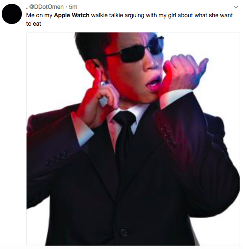The width and height of the screenshot is (243, 249).
Task: Click the white shirt collar by the tie
Action: coord(123,115)
